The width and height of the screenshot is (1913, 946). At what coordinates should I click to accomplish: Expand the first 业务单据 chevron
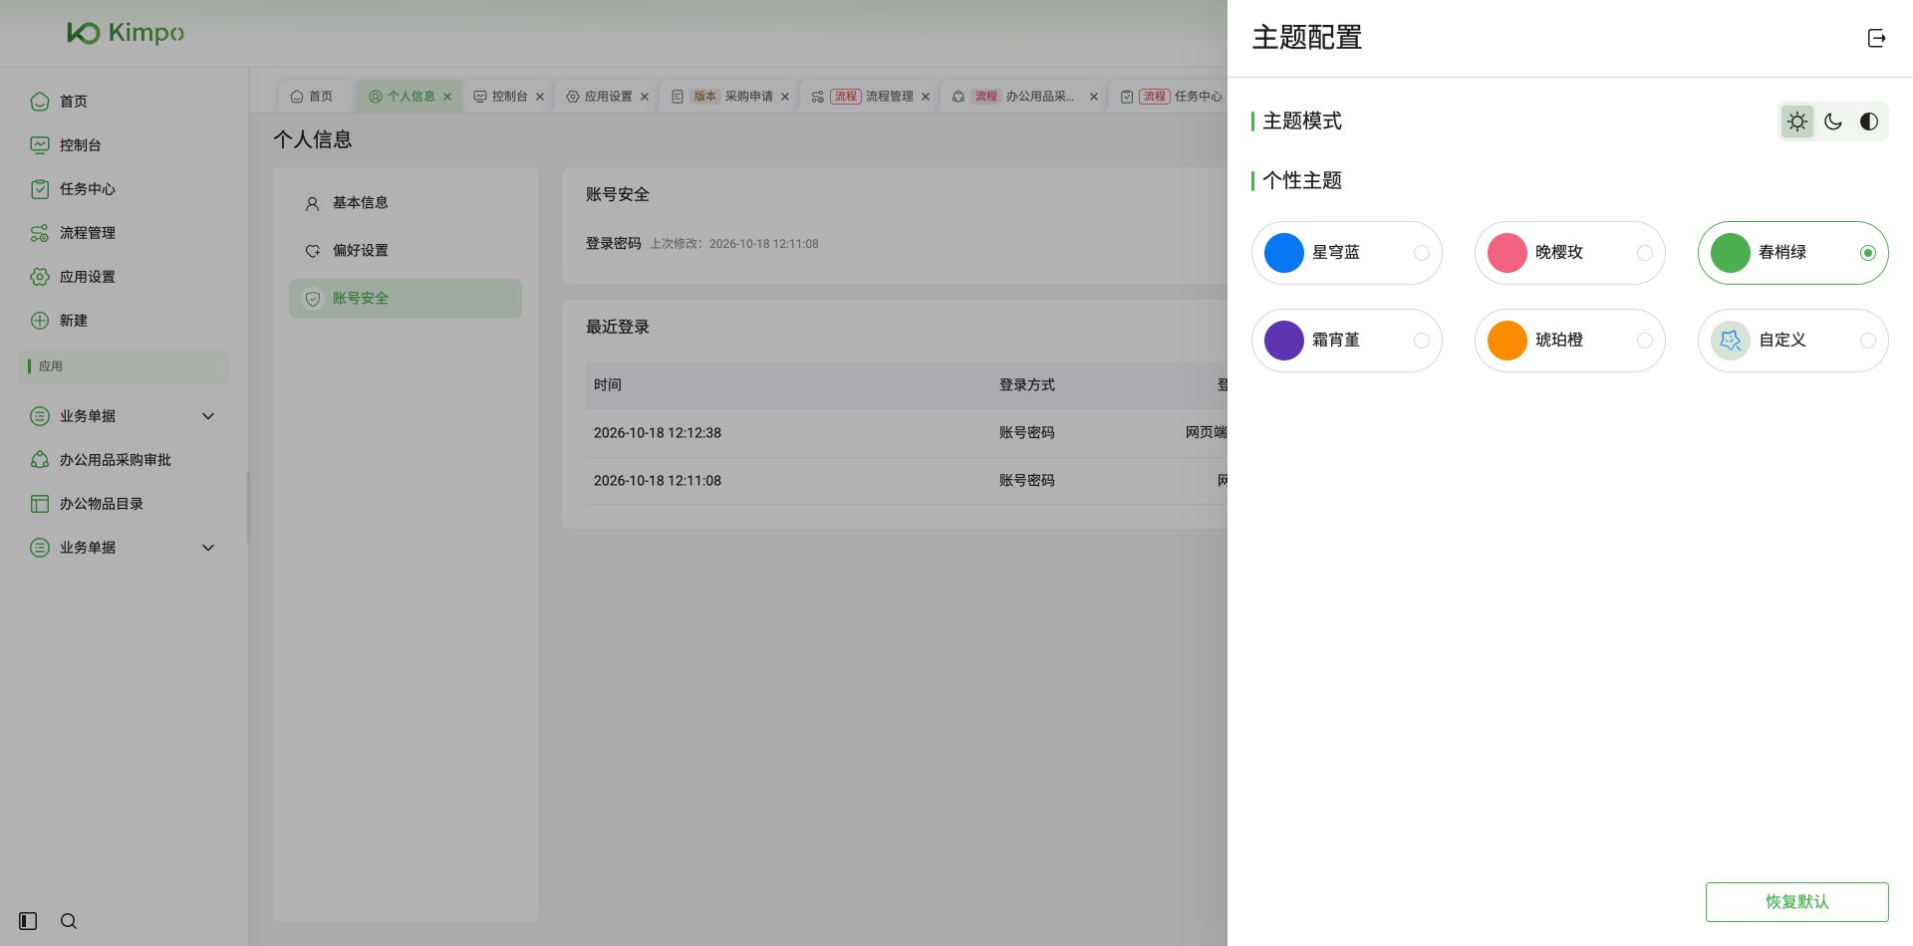[208, 416]
